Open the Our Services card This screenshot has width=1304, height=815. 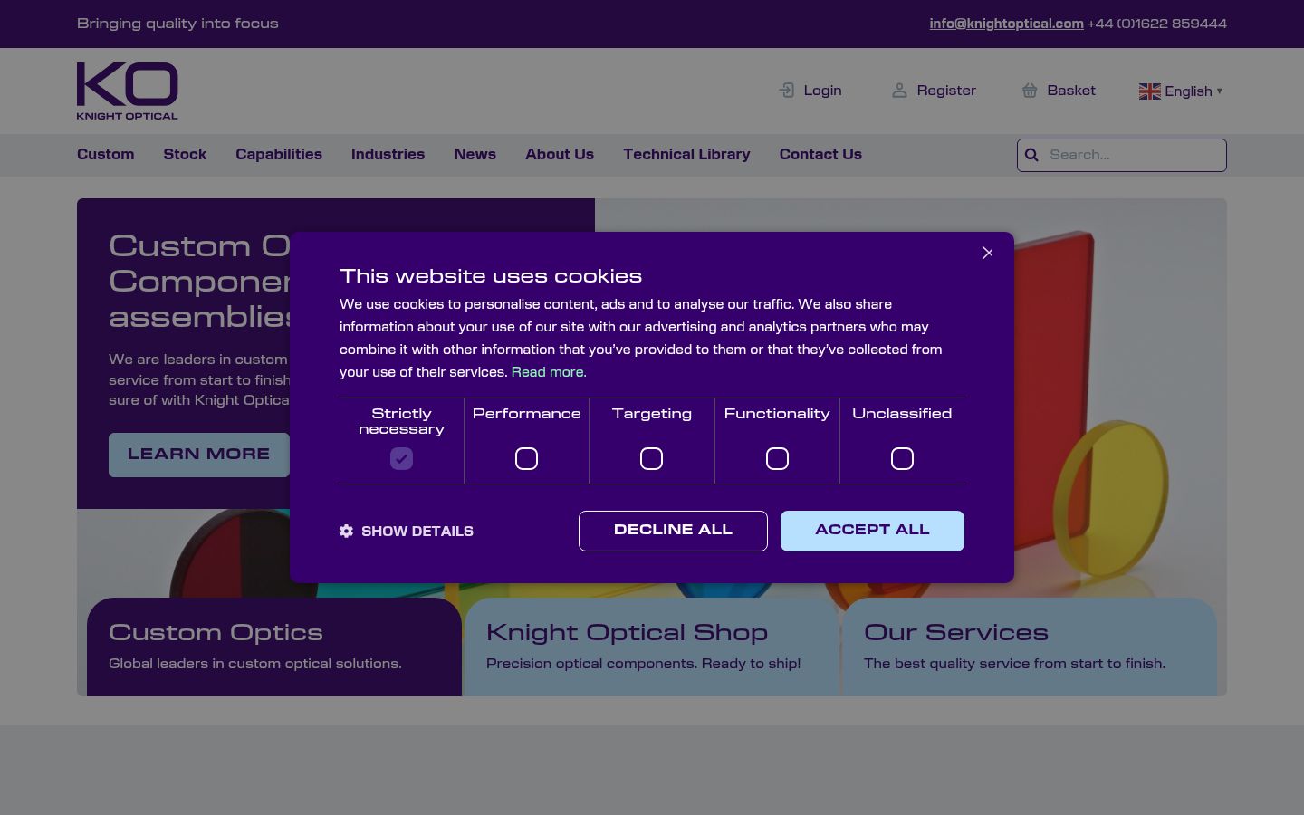tap(1030, 647)
